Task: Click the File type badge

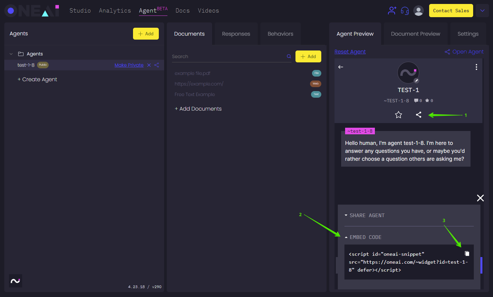Action: tap(317, 73)
